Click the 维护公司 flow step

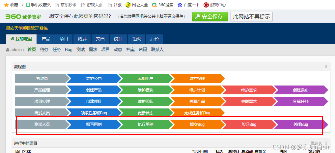point(94,78)
